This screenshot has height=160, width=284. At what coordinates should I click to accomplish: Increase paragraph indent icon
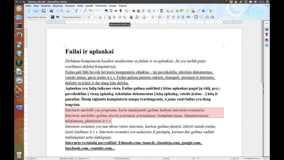pyautogui.click(x=207, y=17)
